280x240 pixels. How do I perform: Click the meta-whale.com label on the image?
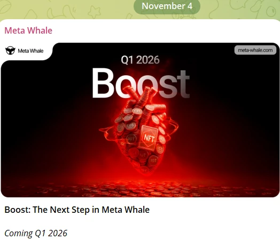255,50
